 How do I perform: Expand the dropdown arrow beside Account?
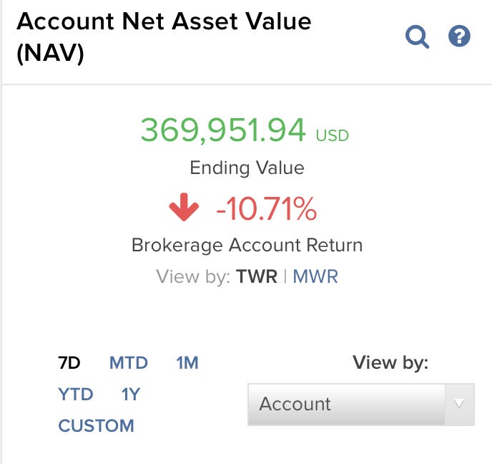coord(459,404)
